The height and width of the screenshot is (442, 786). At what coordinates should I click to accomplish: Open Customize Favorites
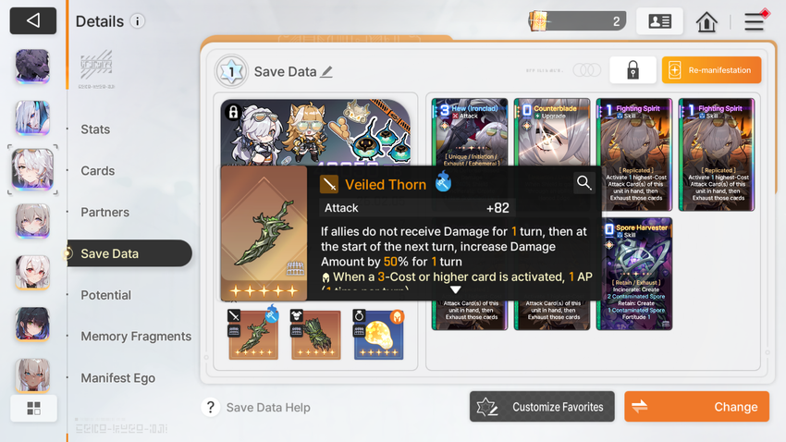click(542, 407)
